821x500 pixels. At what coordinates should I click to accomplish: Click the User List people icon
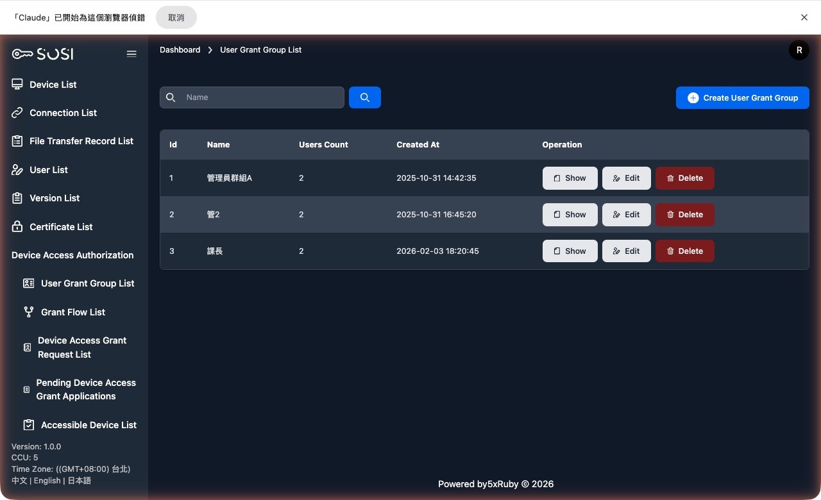17,170
